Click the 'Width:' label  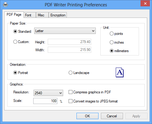click(x=40, y=50)
